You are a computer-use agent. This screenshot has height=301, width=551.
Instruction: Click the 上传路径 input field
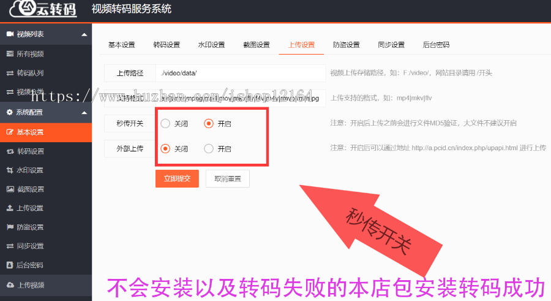point(240,73)
